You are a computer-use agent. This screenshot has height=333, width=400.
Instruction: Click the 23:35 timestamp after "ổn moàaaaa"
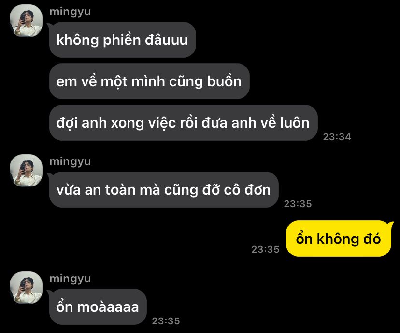click(x=166, y=321)
